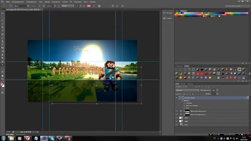Select the Crop tool
The image size is (251, 141).
tap(2, 27)
